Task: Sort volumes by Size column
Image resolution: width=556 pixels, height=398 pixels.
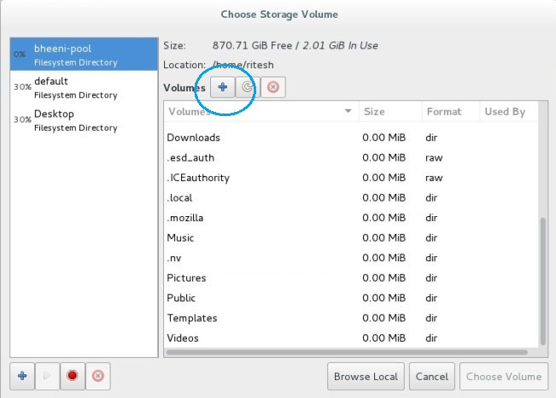Action: pyautogui.click(x=389, y=112)
